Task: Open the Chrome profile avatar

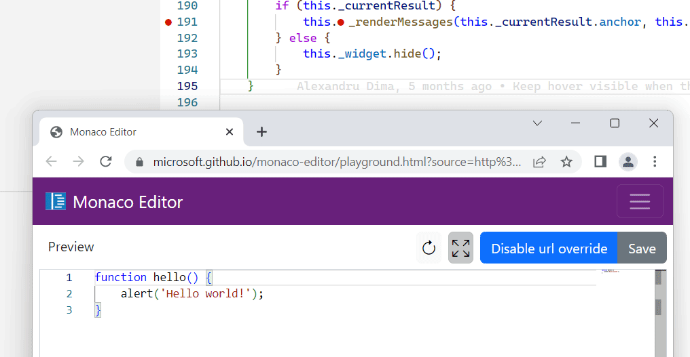Action: tap(628, 161)
